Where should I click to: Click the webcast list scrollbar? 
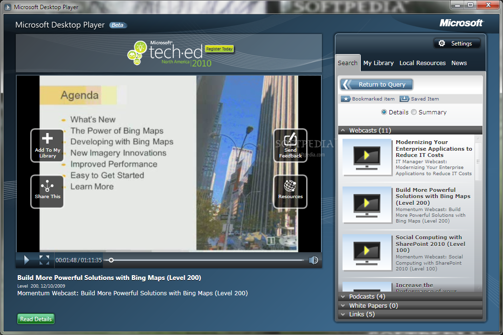tap(478, 162)
